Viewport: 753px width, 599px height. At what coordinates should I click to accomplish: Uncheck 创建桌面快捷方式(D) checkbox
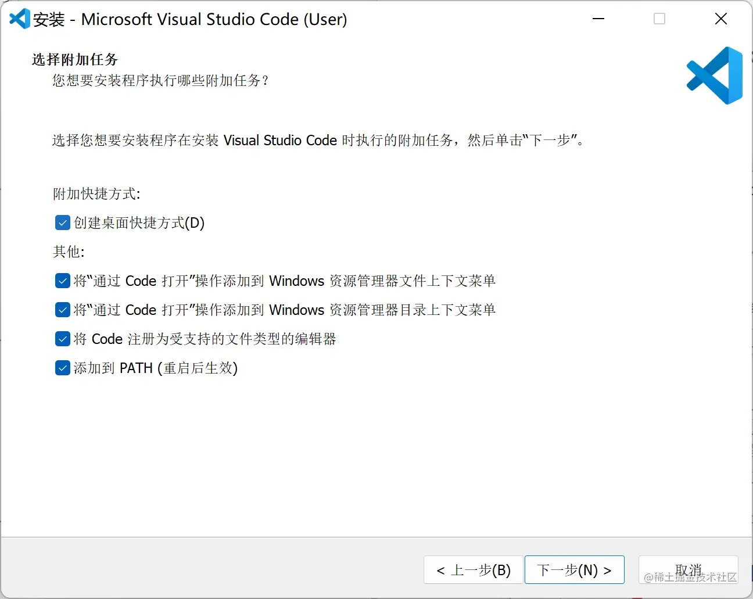click(x=63, y=223)
